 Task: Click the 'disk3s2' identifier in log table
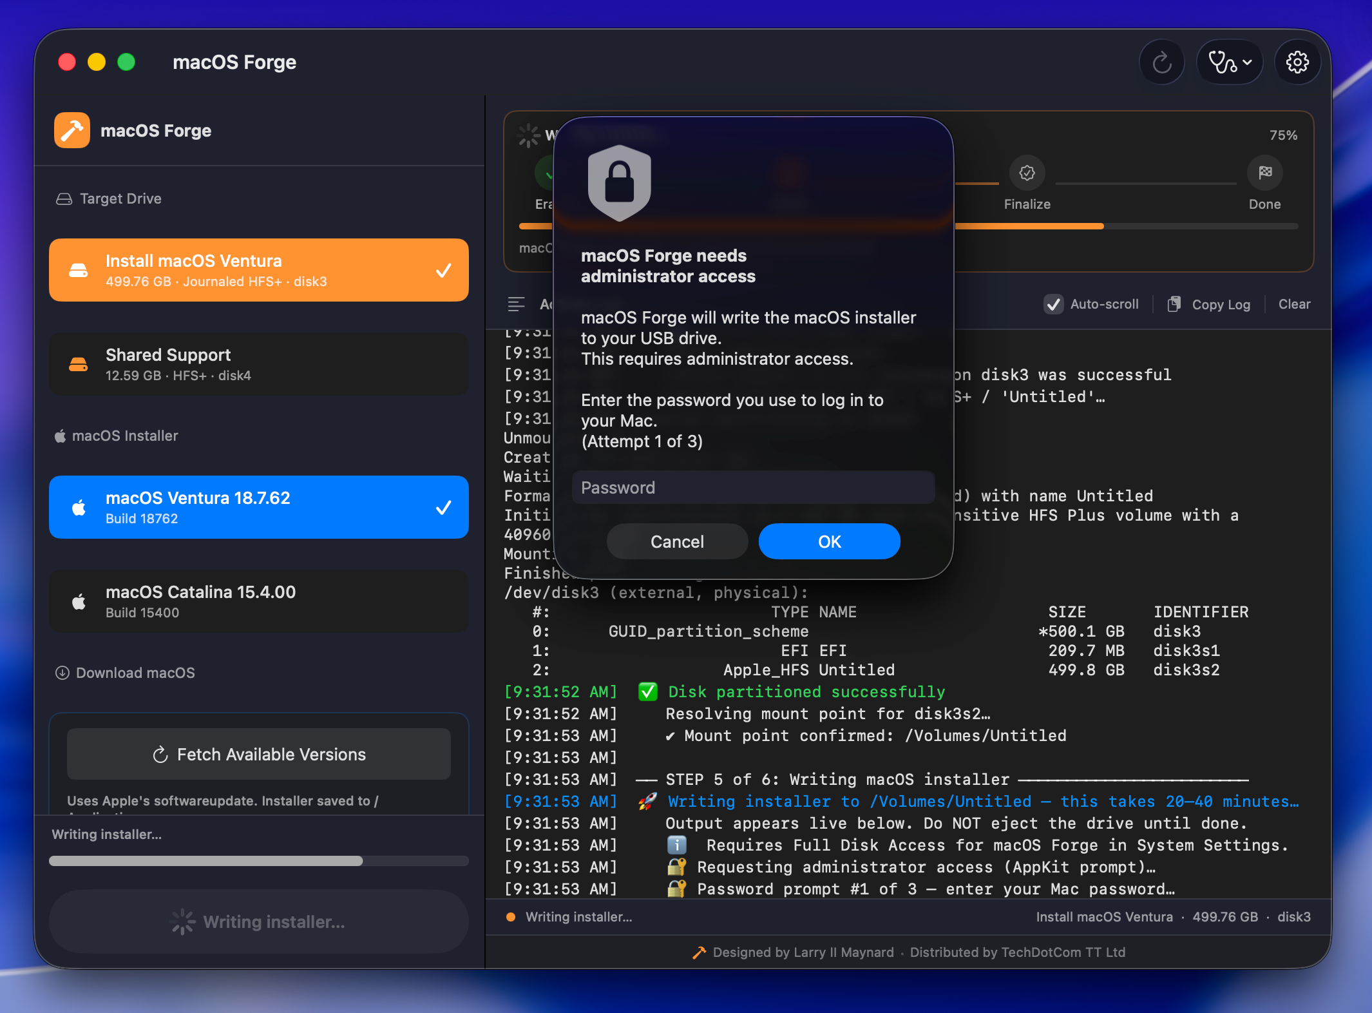(1186, 670)
